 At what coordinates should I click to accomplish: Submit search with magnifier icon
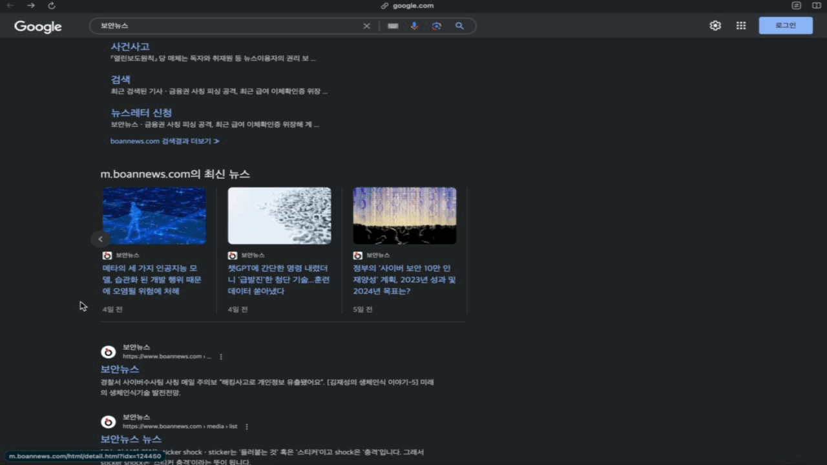click(459, 26)
